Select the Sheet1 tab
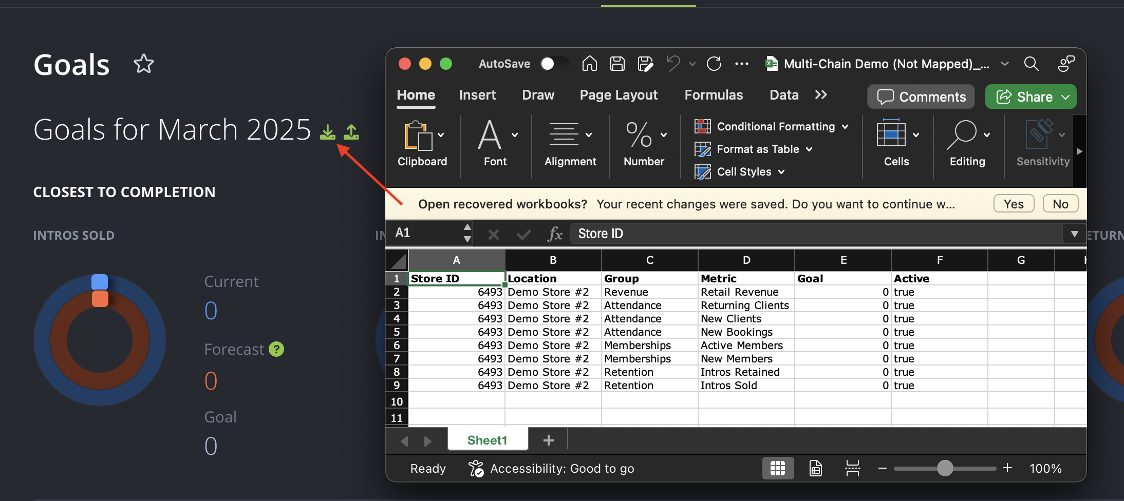This screenshot has width=1124, height=501. [x=488, y=440]
